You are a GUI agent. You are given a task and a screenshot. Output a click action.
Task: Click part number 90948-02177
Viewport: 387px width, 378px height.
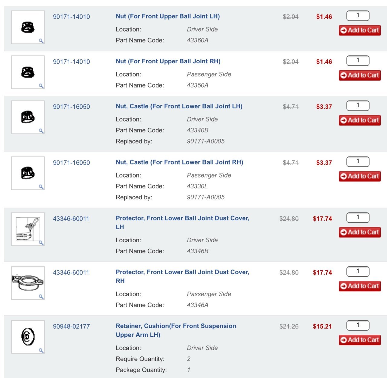pos(71,327)
